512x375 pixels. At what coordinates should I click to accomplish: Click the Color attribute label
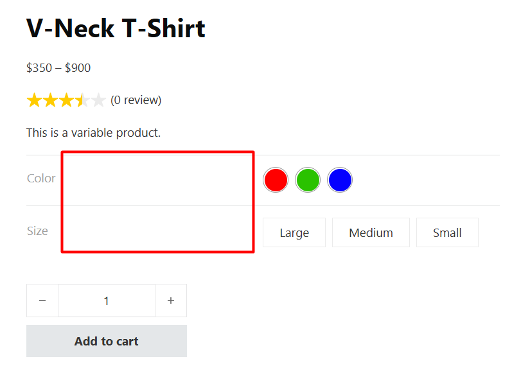(x=41, y=179)
